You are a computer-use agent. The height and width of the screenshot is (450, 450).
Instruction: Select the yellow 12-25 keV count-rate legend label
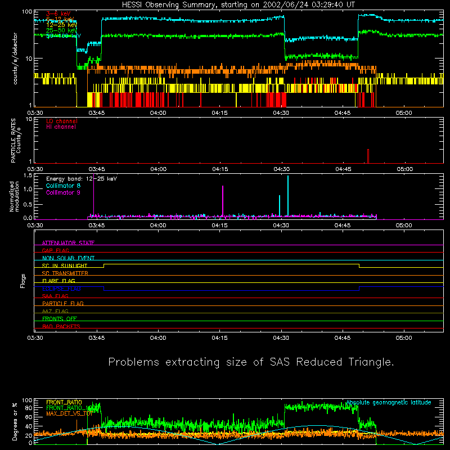[x=61, y=25]
